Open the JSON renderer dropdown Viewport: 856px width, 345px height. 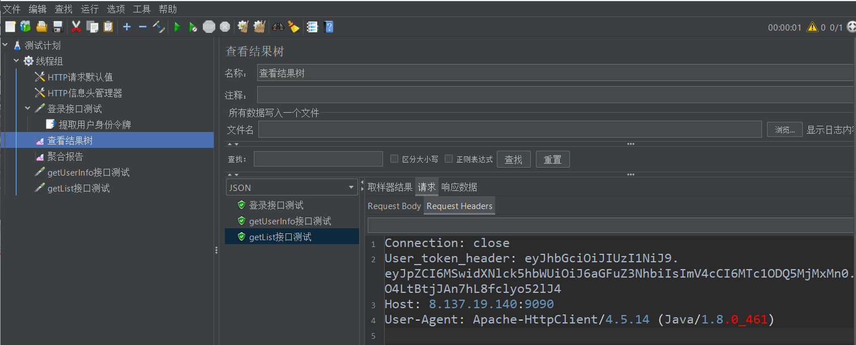292,188
